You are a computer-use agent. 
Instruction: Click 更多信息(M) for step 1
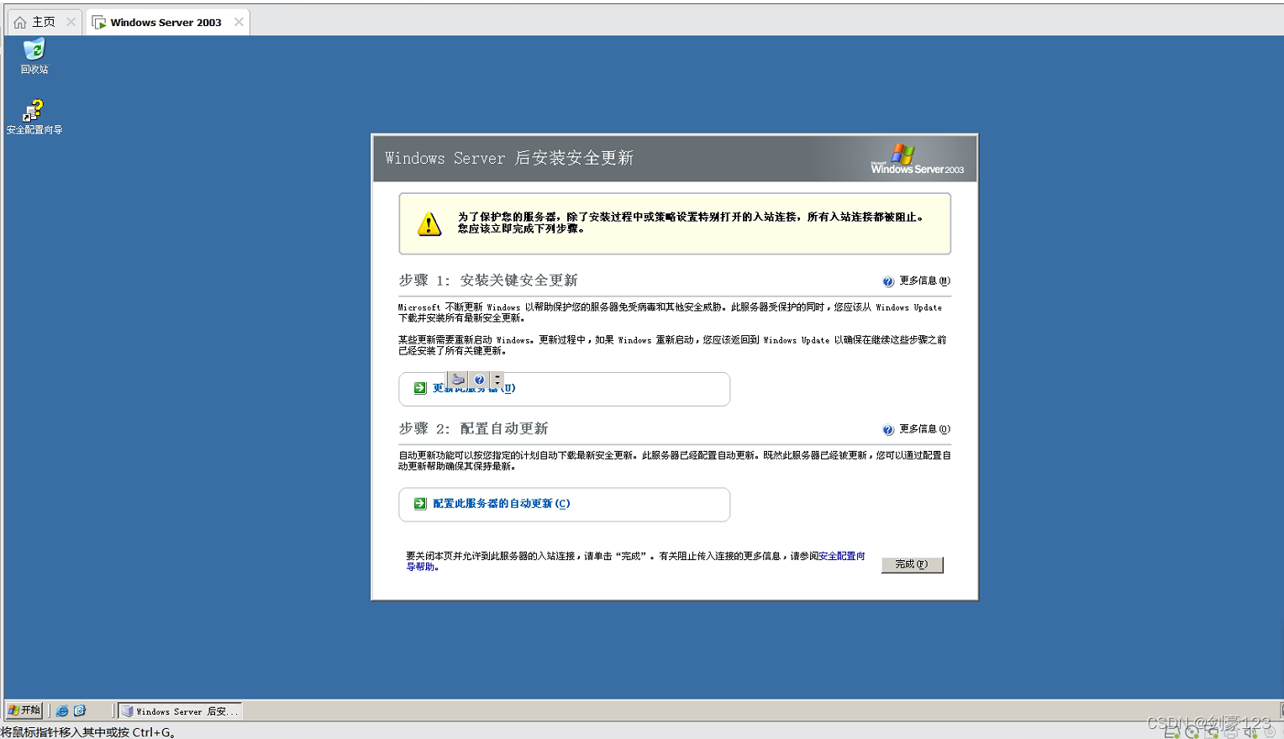[924, 280]
